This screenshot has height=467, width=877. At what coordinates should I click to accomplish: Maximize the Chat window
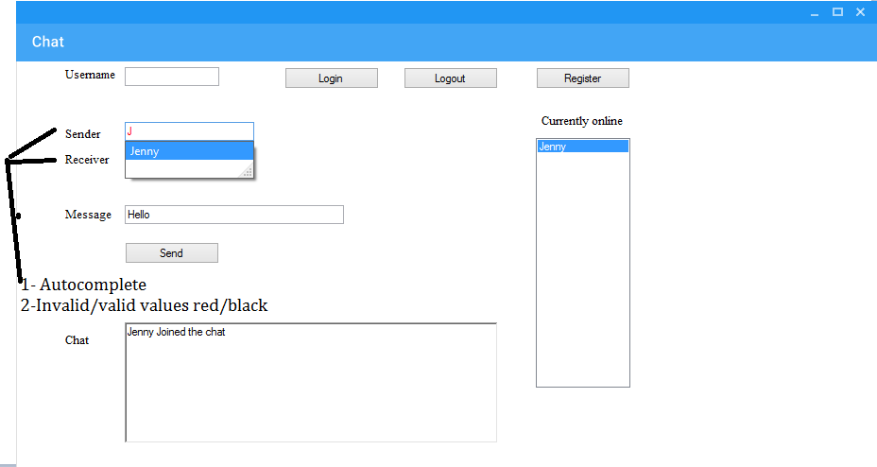coord(837,11)
